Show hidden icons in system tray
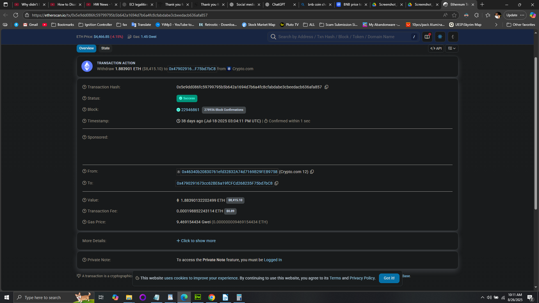 tap(482, 297)
